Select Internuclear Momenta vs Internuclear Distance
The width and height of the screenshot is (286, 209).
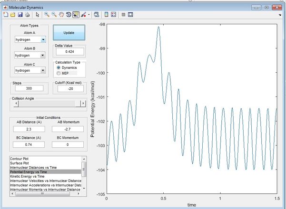tap(45, 190)
